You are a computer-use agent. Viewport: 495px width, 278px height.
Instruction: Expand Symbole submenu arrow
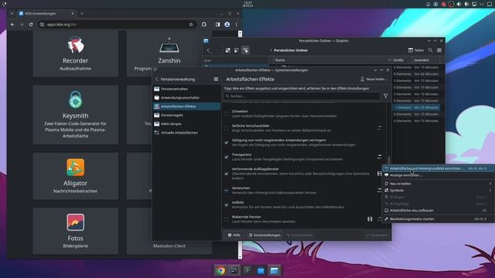pyautogui.click(x=490, y=191)
